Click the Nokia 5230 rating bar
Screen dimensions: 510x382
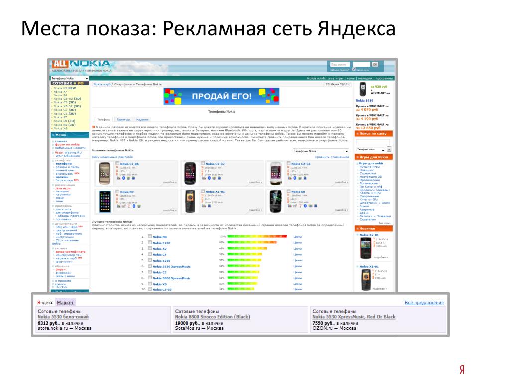pos(252,242)
